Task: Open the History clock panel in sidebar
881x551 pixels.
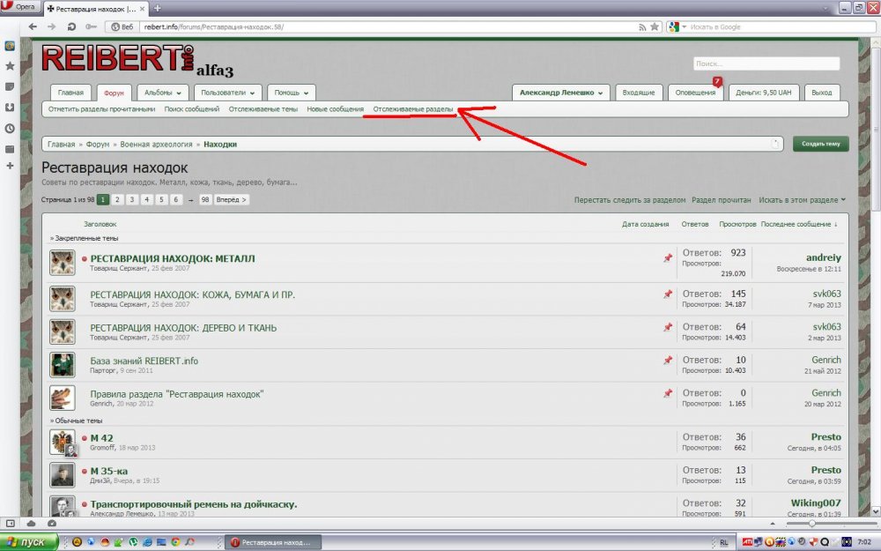Action: [10, 128]
